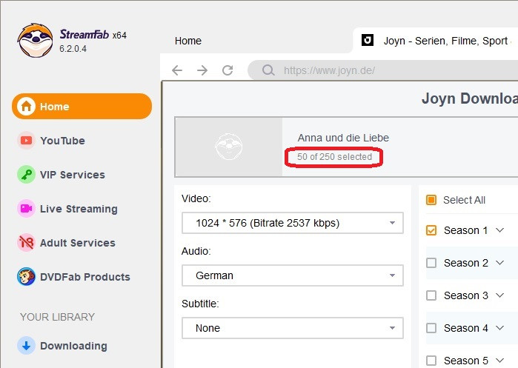Open the Video resolution dropdown
The width and height of the screenshot is (518, 368).
pos(292,223)
